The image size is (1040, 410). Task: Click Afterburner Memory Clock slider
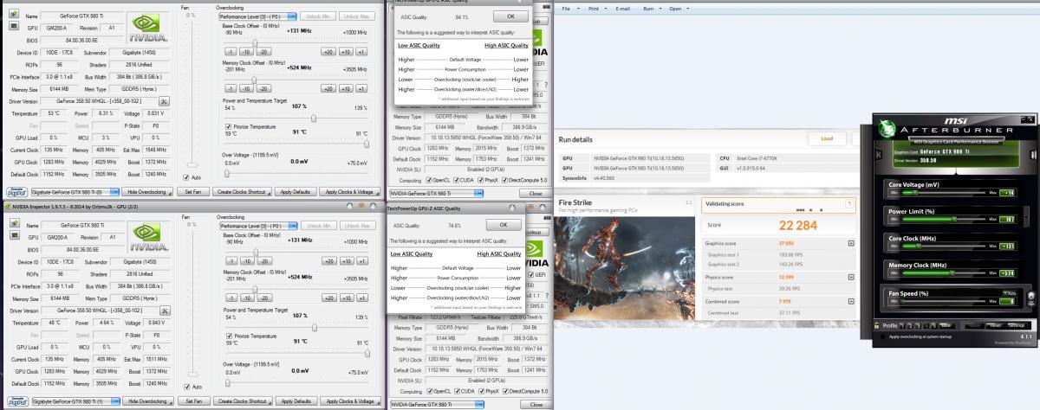point(952,274)
